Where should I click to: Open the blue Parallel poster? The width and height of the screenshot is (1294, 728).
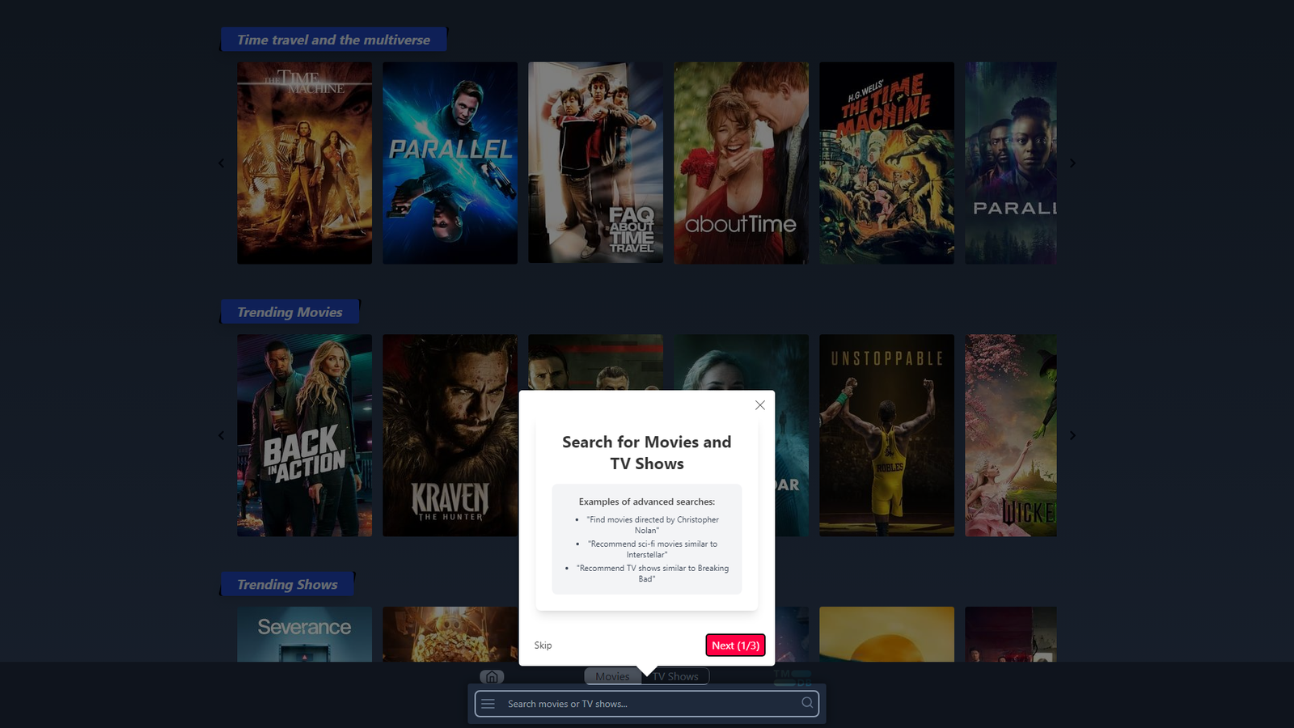pyautogui.click(x=450, y=163)
